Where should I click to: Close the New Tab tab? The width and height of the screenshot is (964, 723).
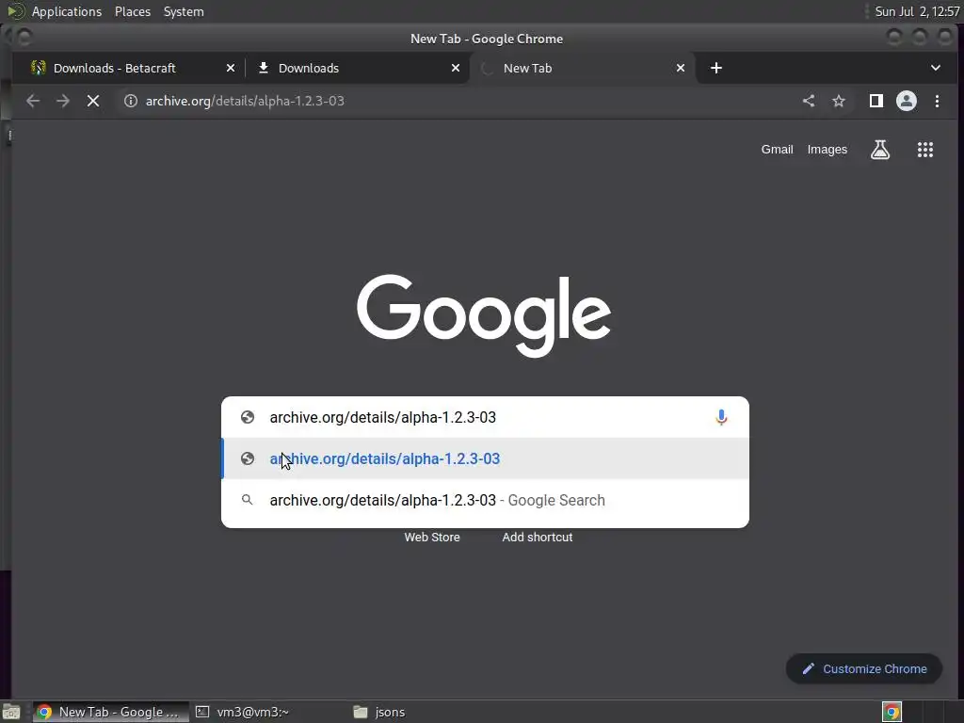coord(681,68)
